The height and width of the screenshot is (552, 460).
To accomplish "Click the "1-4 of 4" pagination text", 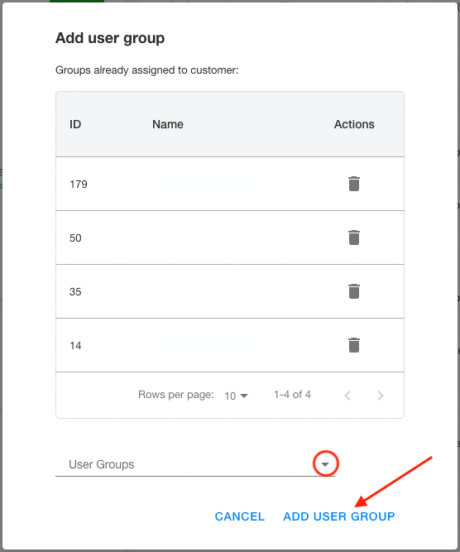I will tap(293, 395).
